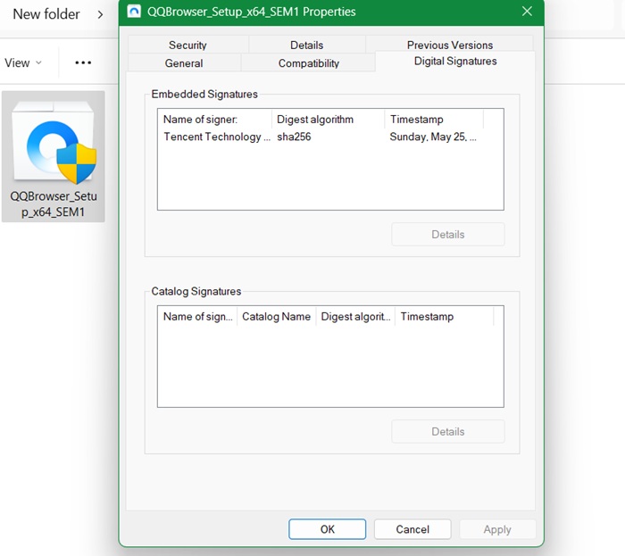625x556 pixels.
Task: Click Catalog Name column header
Action: (276, 316)
